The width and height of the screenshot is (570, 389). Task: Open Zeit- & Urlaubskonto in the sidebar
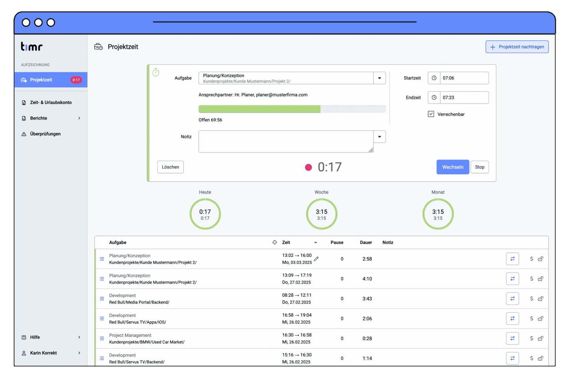click(51, 103)
